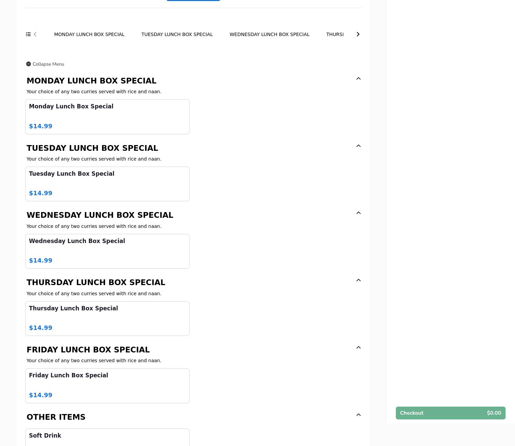Select the Tuesday Lunch Box Special card
The width and height of the screenshot is (515, 446).
click(x=107, y=184)
